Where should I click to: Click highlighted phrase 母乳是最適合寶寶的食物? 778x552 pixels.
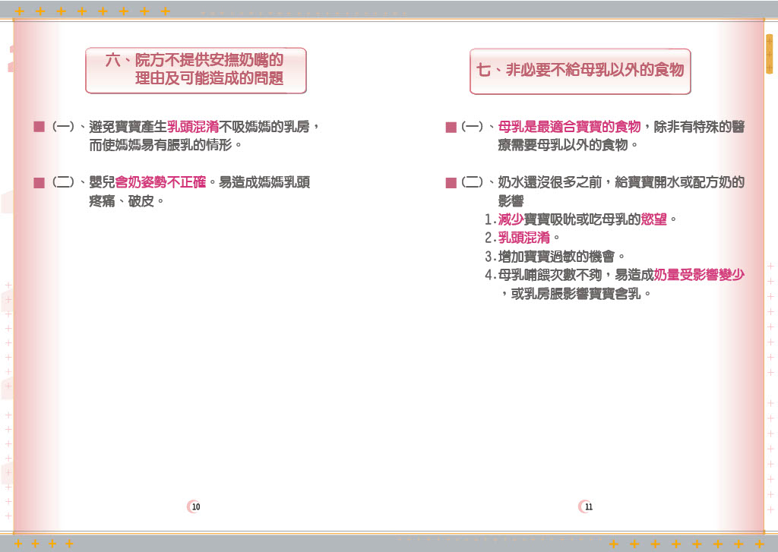click(x=569, y=127)
